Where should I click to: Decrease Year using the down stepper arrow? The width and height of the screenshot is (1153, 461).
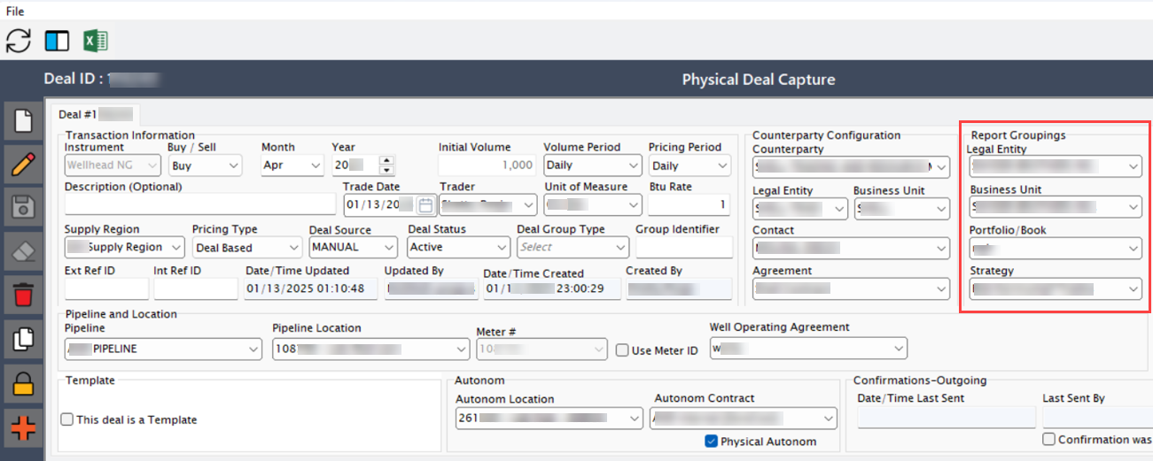(386, 170)
